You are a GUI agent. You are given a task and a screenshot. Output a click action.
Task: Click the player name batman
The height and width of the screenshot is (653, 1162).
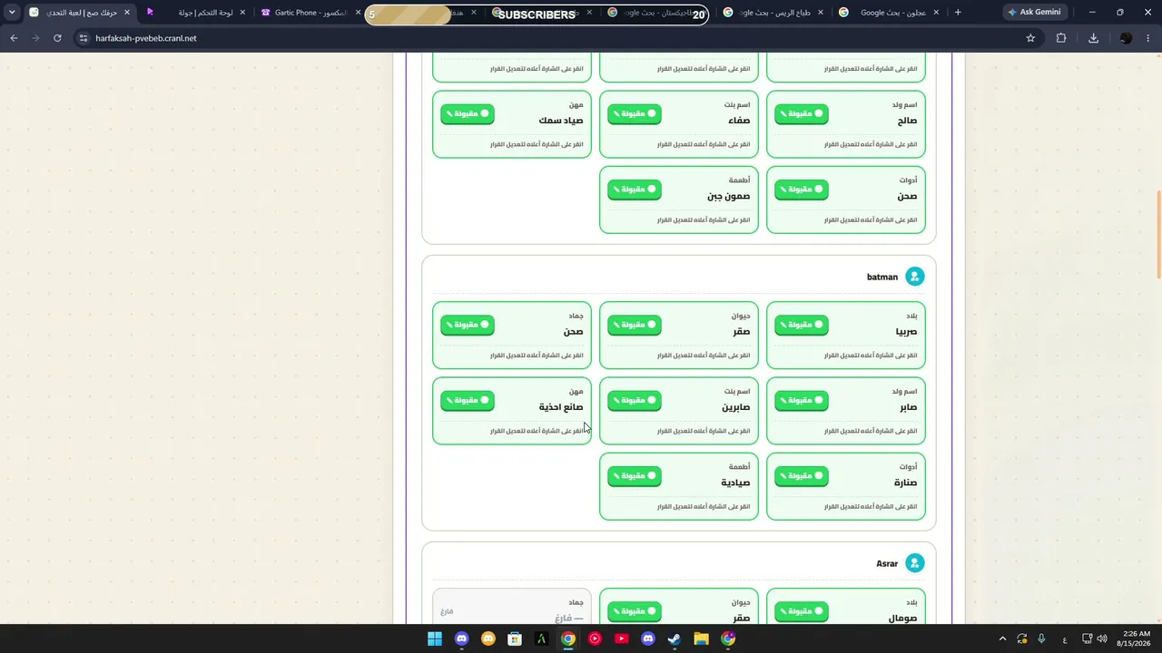[882, 277]
